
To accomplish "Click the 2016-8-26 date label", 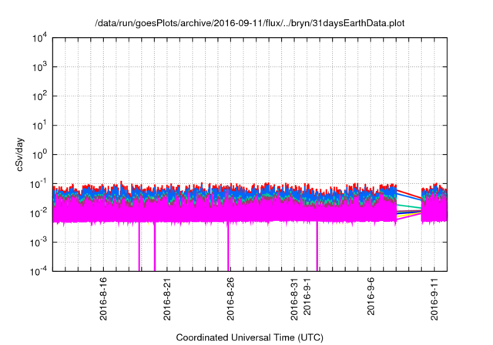I will point(230,299).
